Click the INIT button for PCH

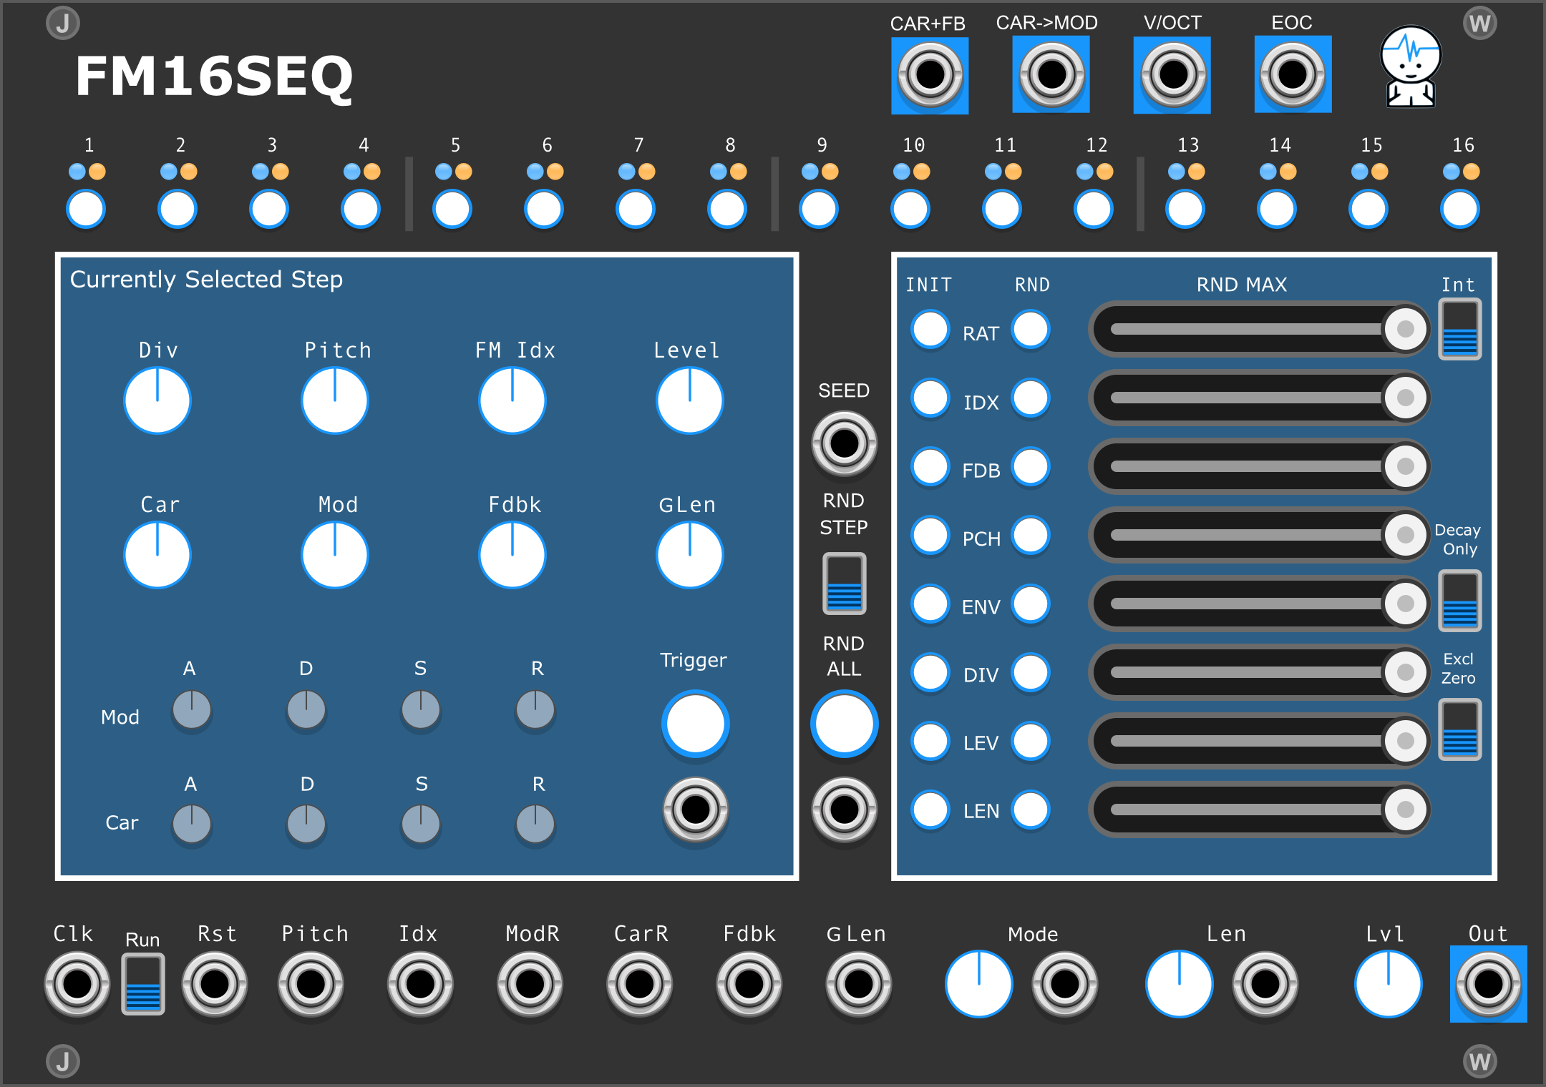coord(930,535)
